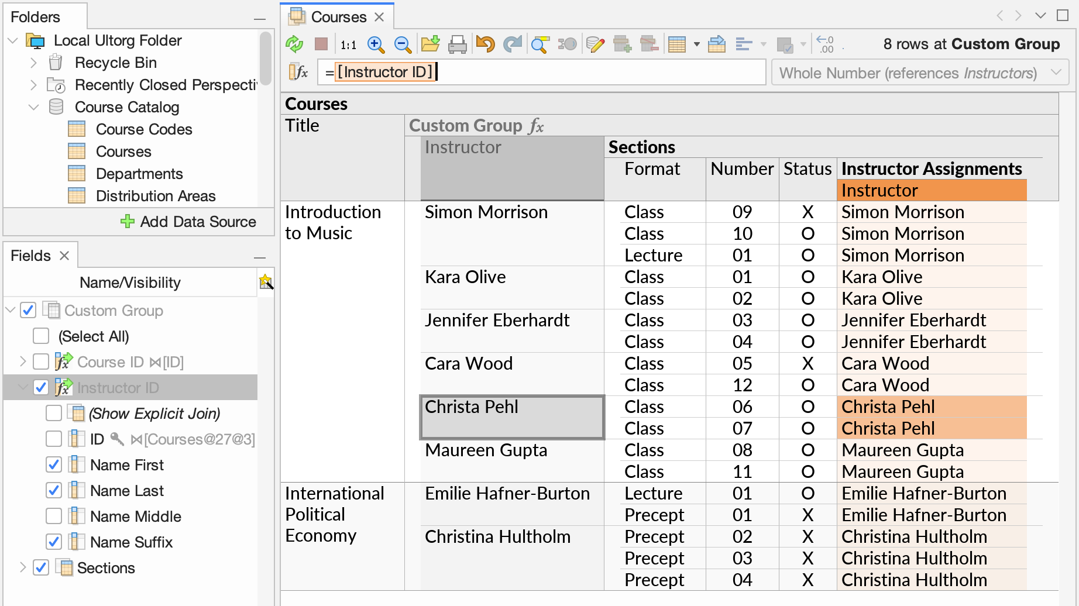1079x606 pixels.
Task: Expand the Sections entry in Fields panel
Action: tap(22, 567)
